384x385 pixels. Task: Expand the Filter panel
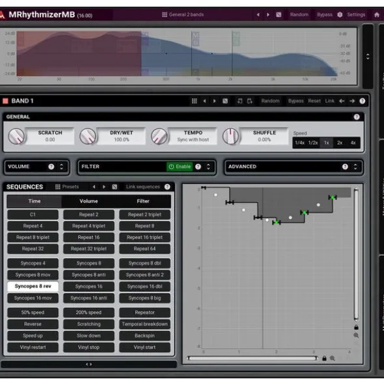pos(208,167)
